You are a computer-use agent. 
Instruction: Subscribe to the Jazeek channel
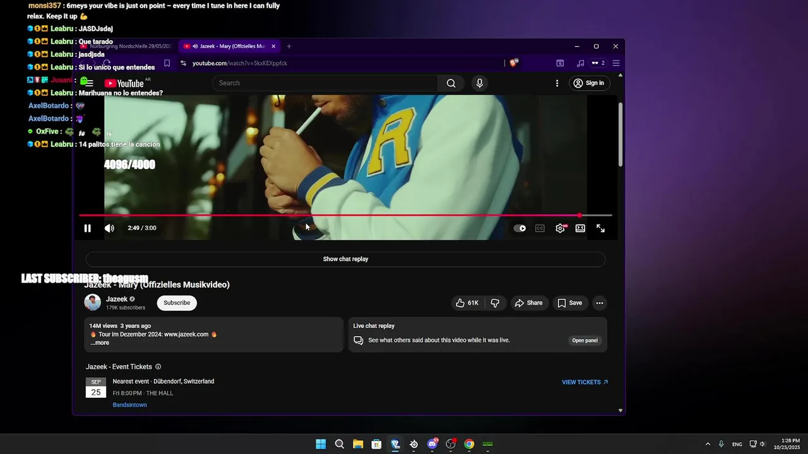tap(177, 303)
